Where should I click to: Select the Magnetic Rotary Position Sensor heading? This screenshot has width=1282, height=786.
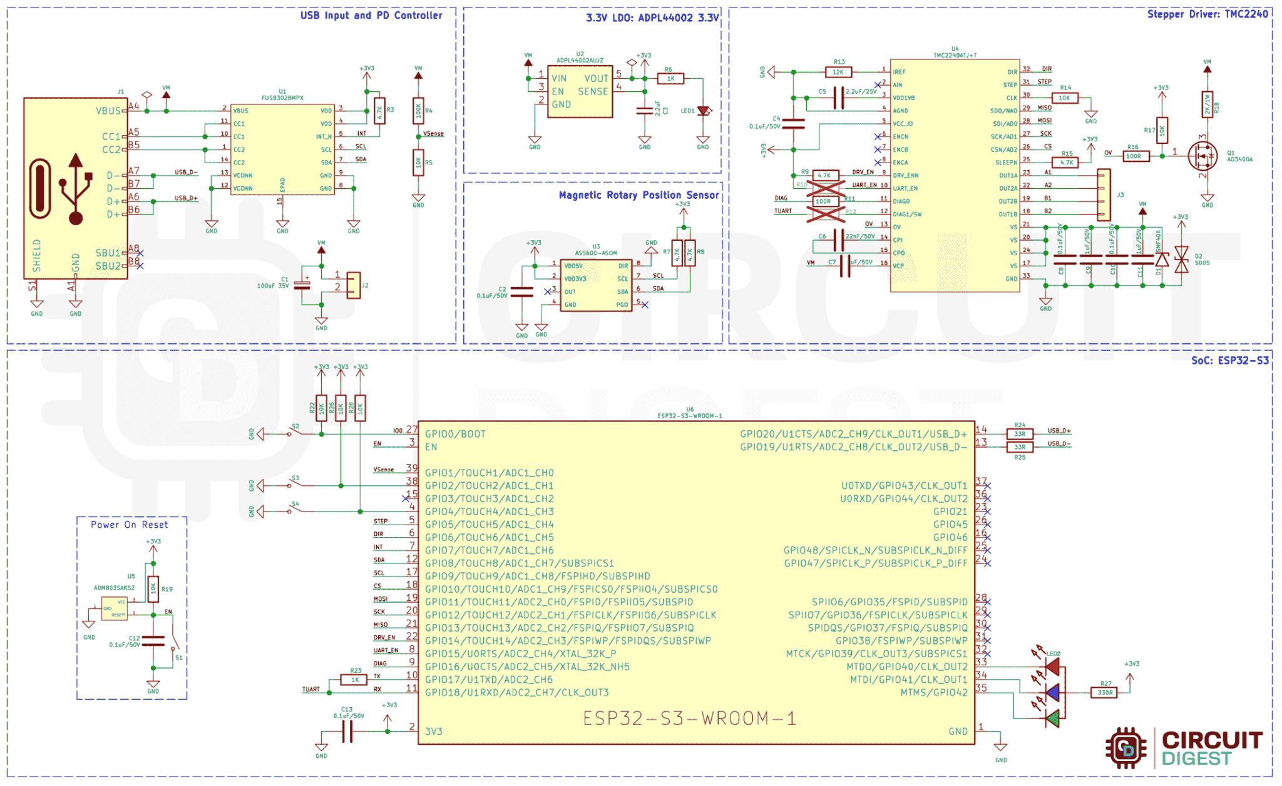coord(638,194)
